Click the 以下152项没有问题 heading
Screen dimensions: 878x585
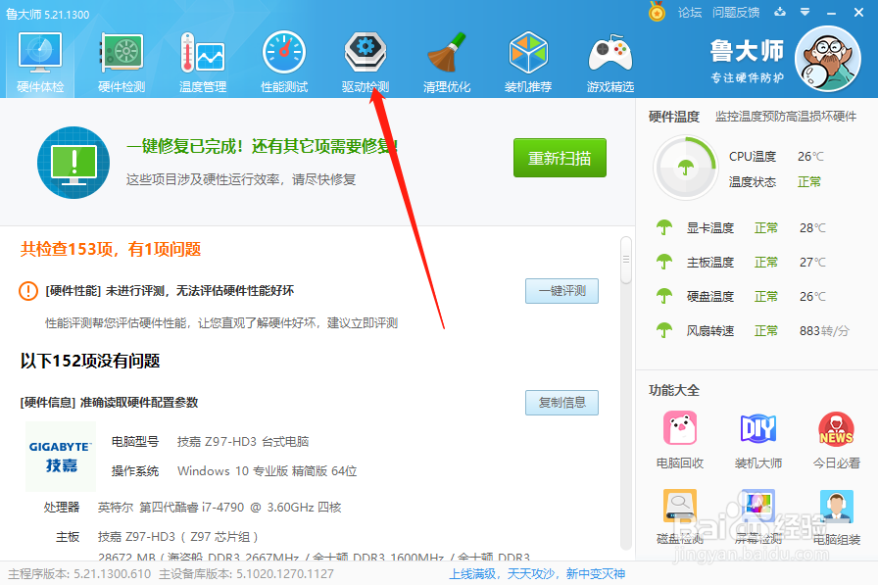click(90, 361)
